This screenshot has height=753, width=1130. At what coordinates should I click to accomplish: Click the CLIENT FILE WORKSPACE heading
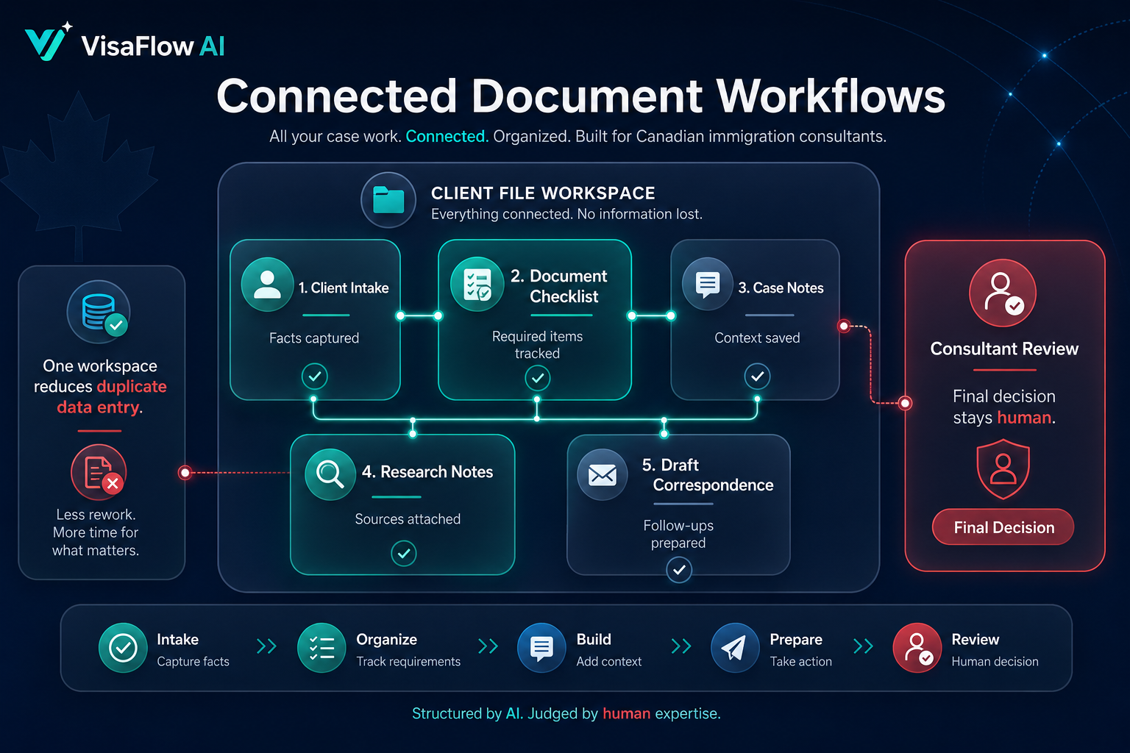543,193
